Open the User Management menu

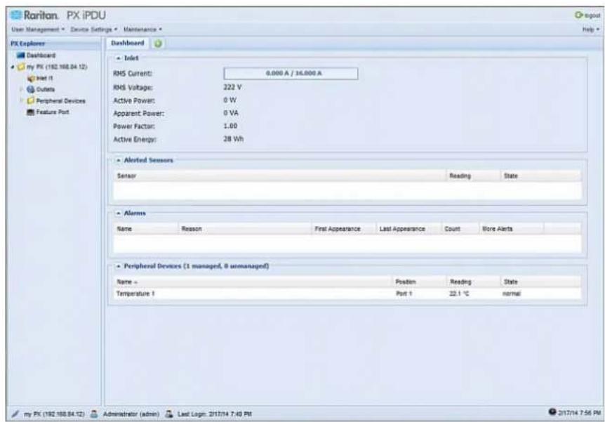pyautogui.click(x=38, y=29)
